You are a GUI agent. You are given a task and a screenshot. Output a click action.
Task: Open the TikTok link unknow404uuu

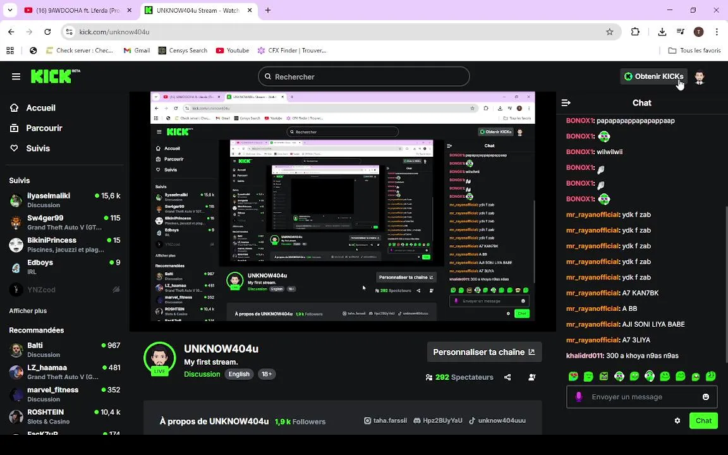coord(497,421)
